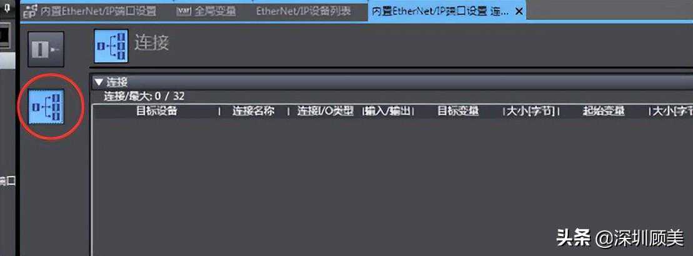The width and height of the screenshot is (693, 256).
Task: Click the large 连接 header icon
Action: click(x=111, y=46)
